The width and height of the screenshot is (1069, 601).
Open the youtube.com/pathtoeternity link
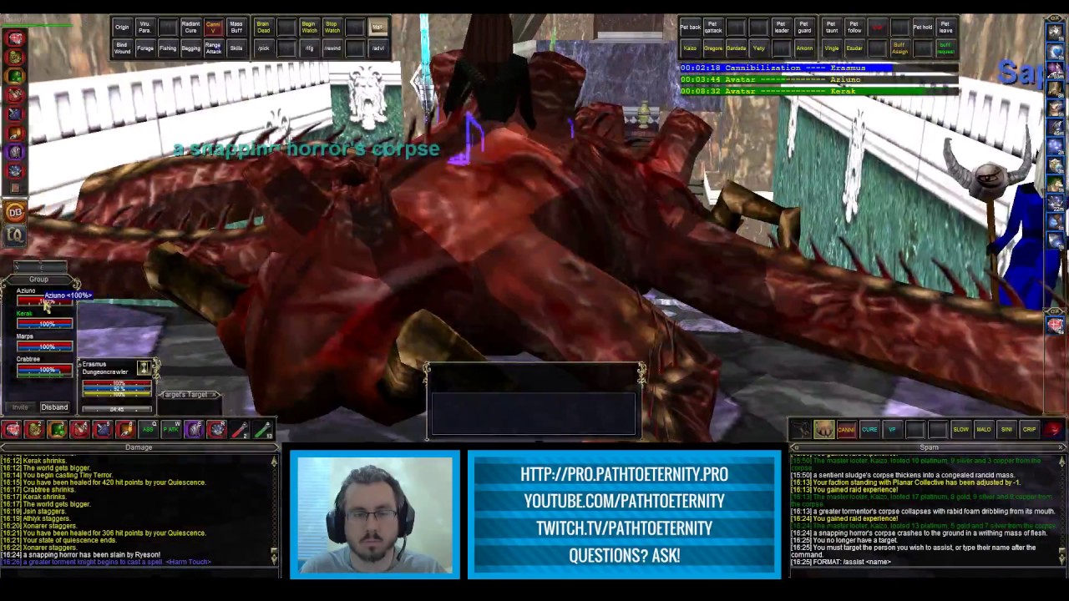624,501
